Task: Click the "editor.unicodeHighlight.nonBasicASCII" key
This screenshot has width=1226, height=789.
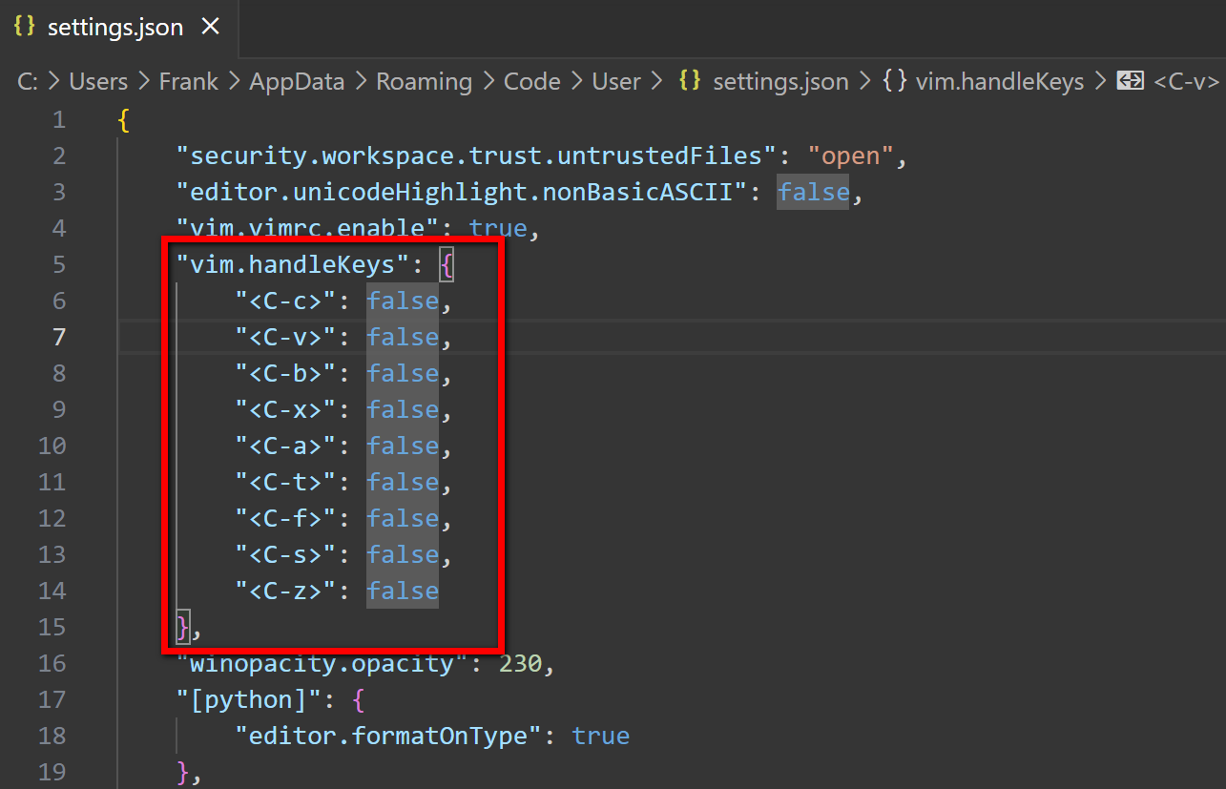Action: pos(462,192)
